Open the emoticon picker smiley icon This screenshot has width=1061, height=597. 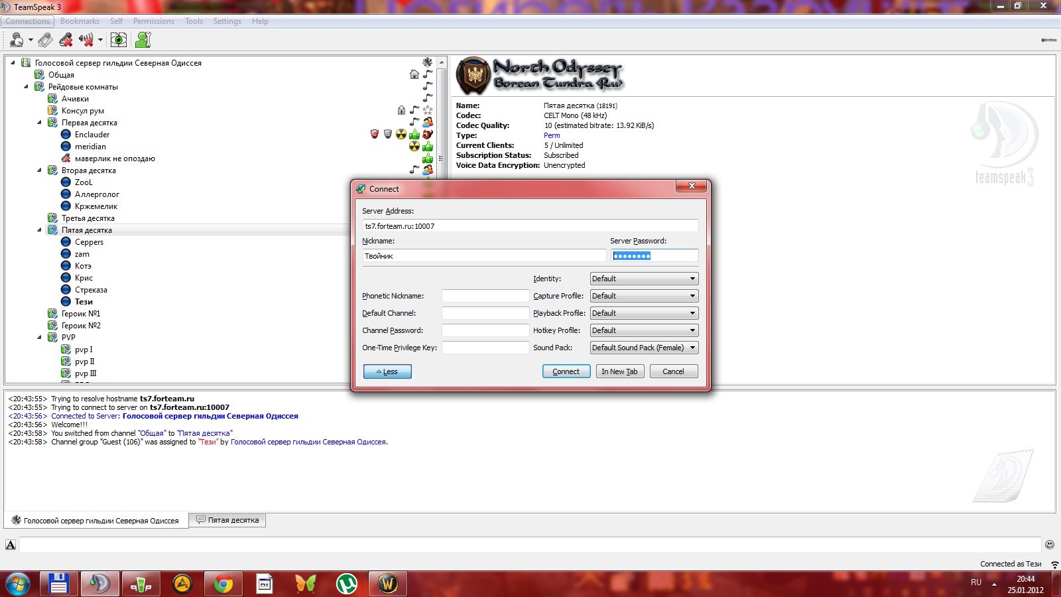click(x=1050, y=545)
